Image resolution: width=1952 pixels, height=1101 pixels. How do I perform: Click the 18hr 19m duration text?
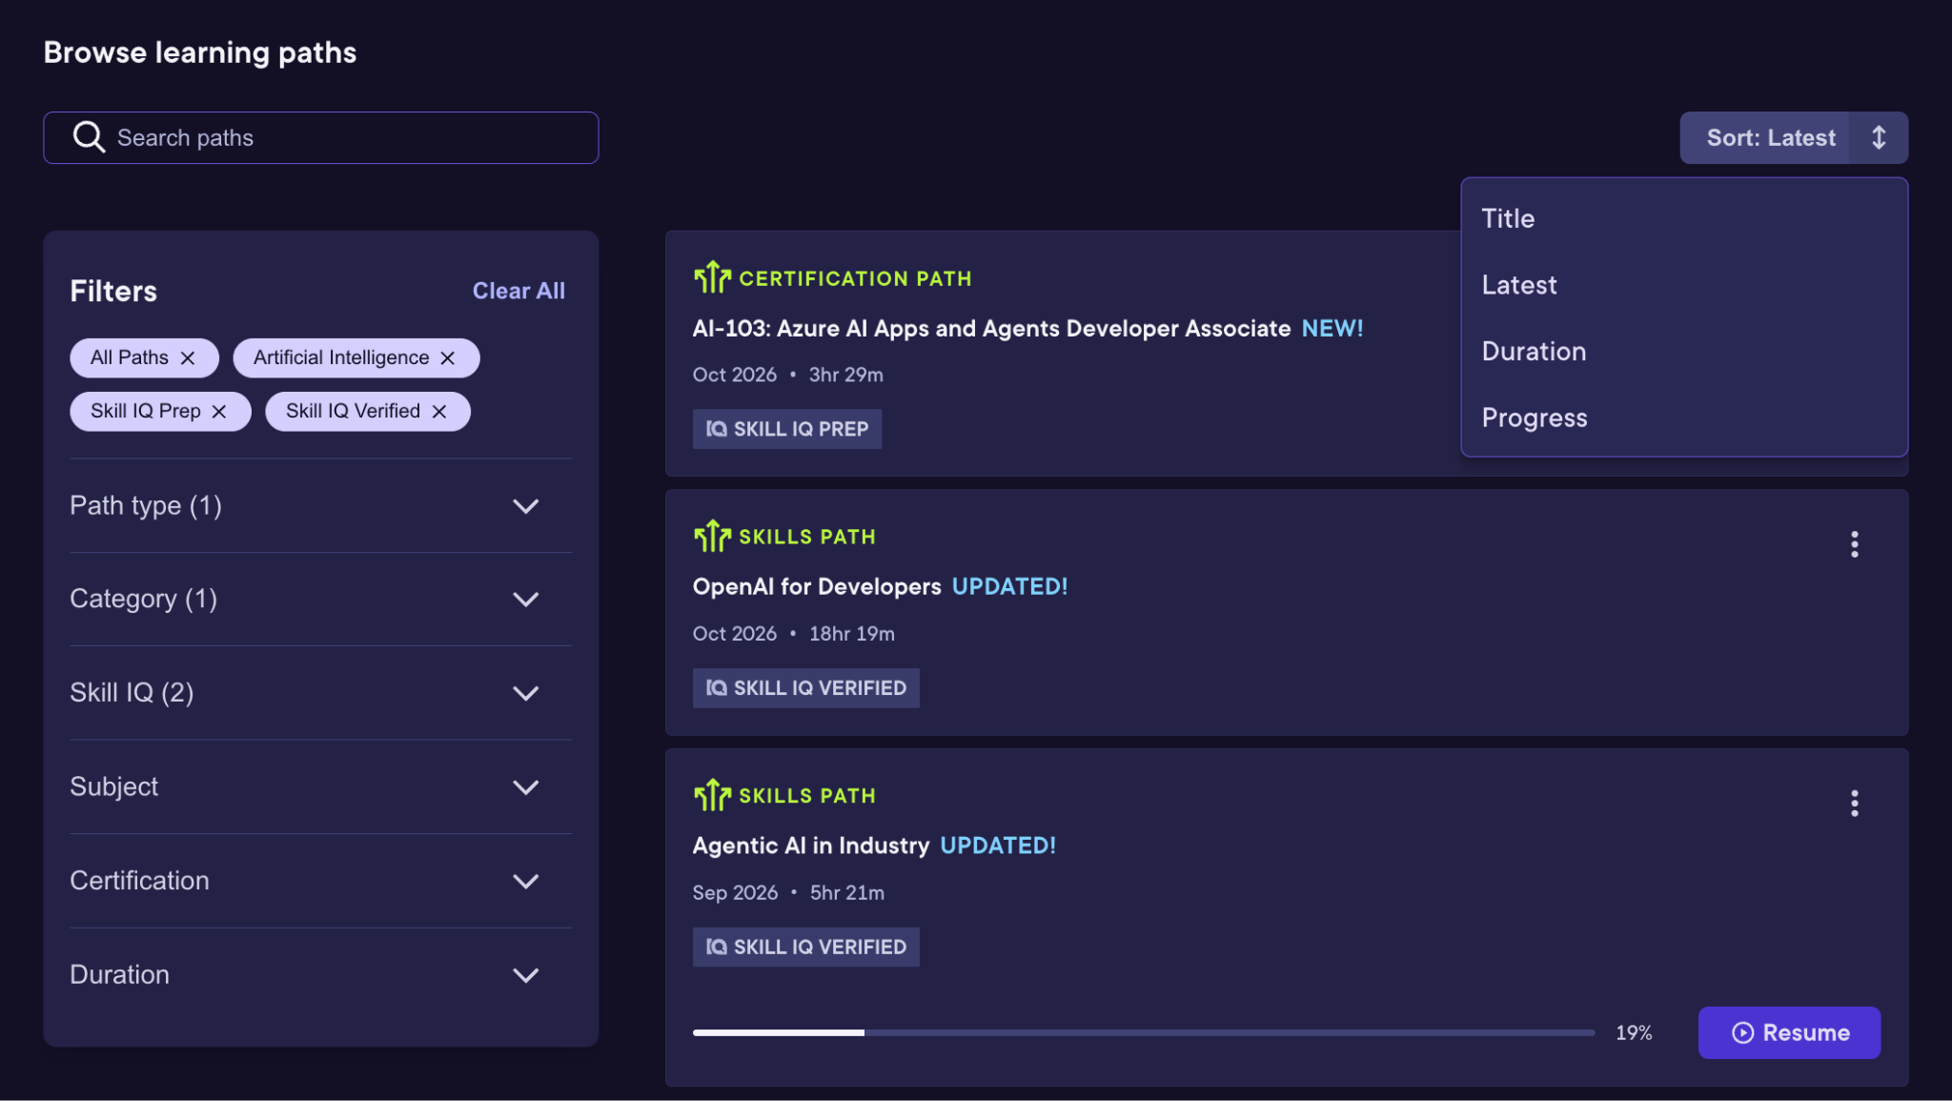[x=852, y=634]
